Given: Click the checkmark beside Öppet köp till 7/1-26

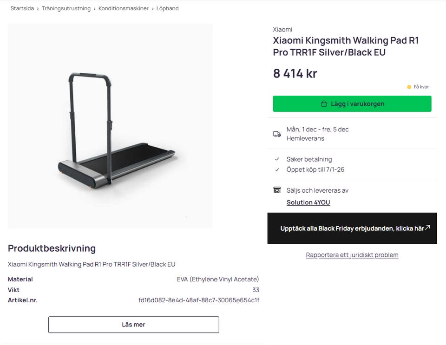Looking at the screenshot, I should 276,169.
